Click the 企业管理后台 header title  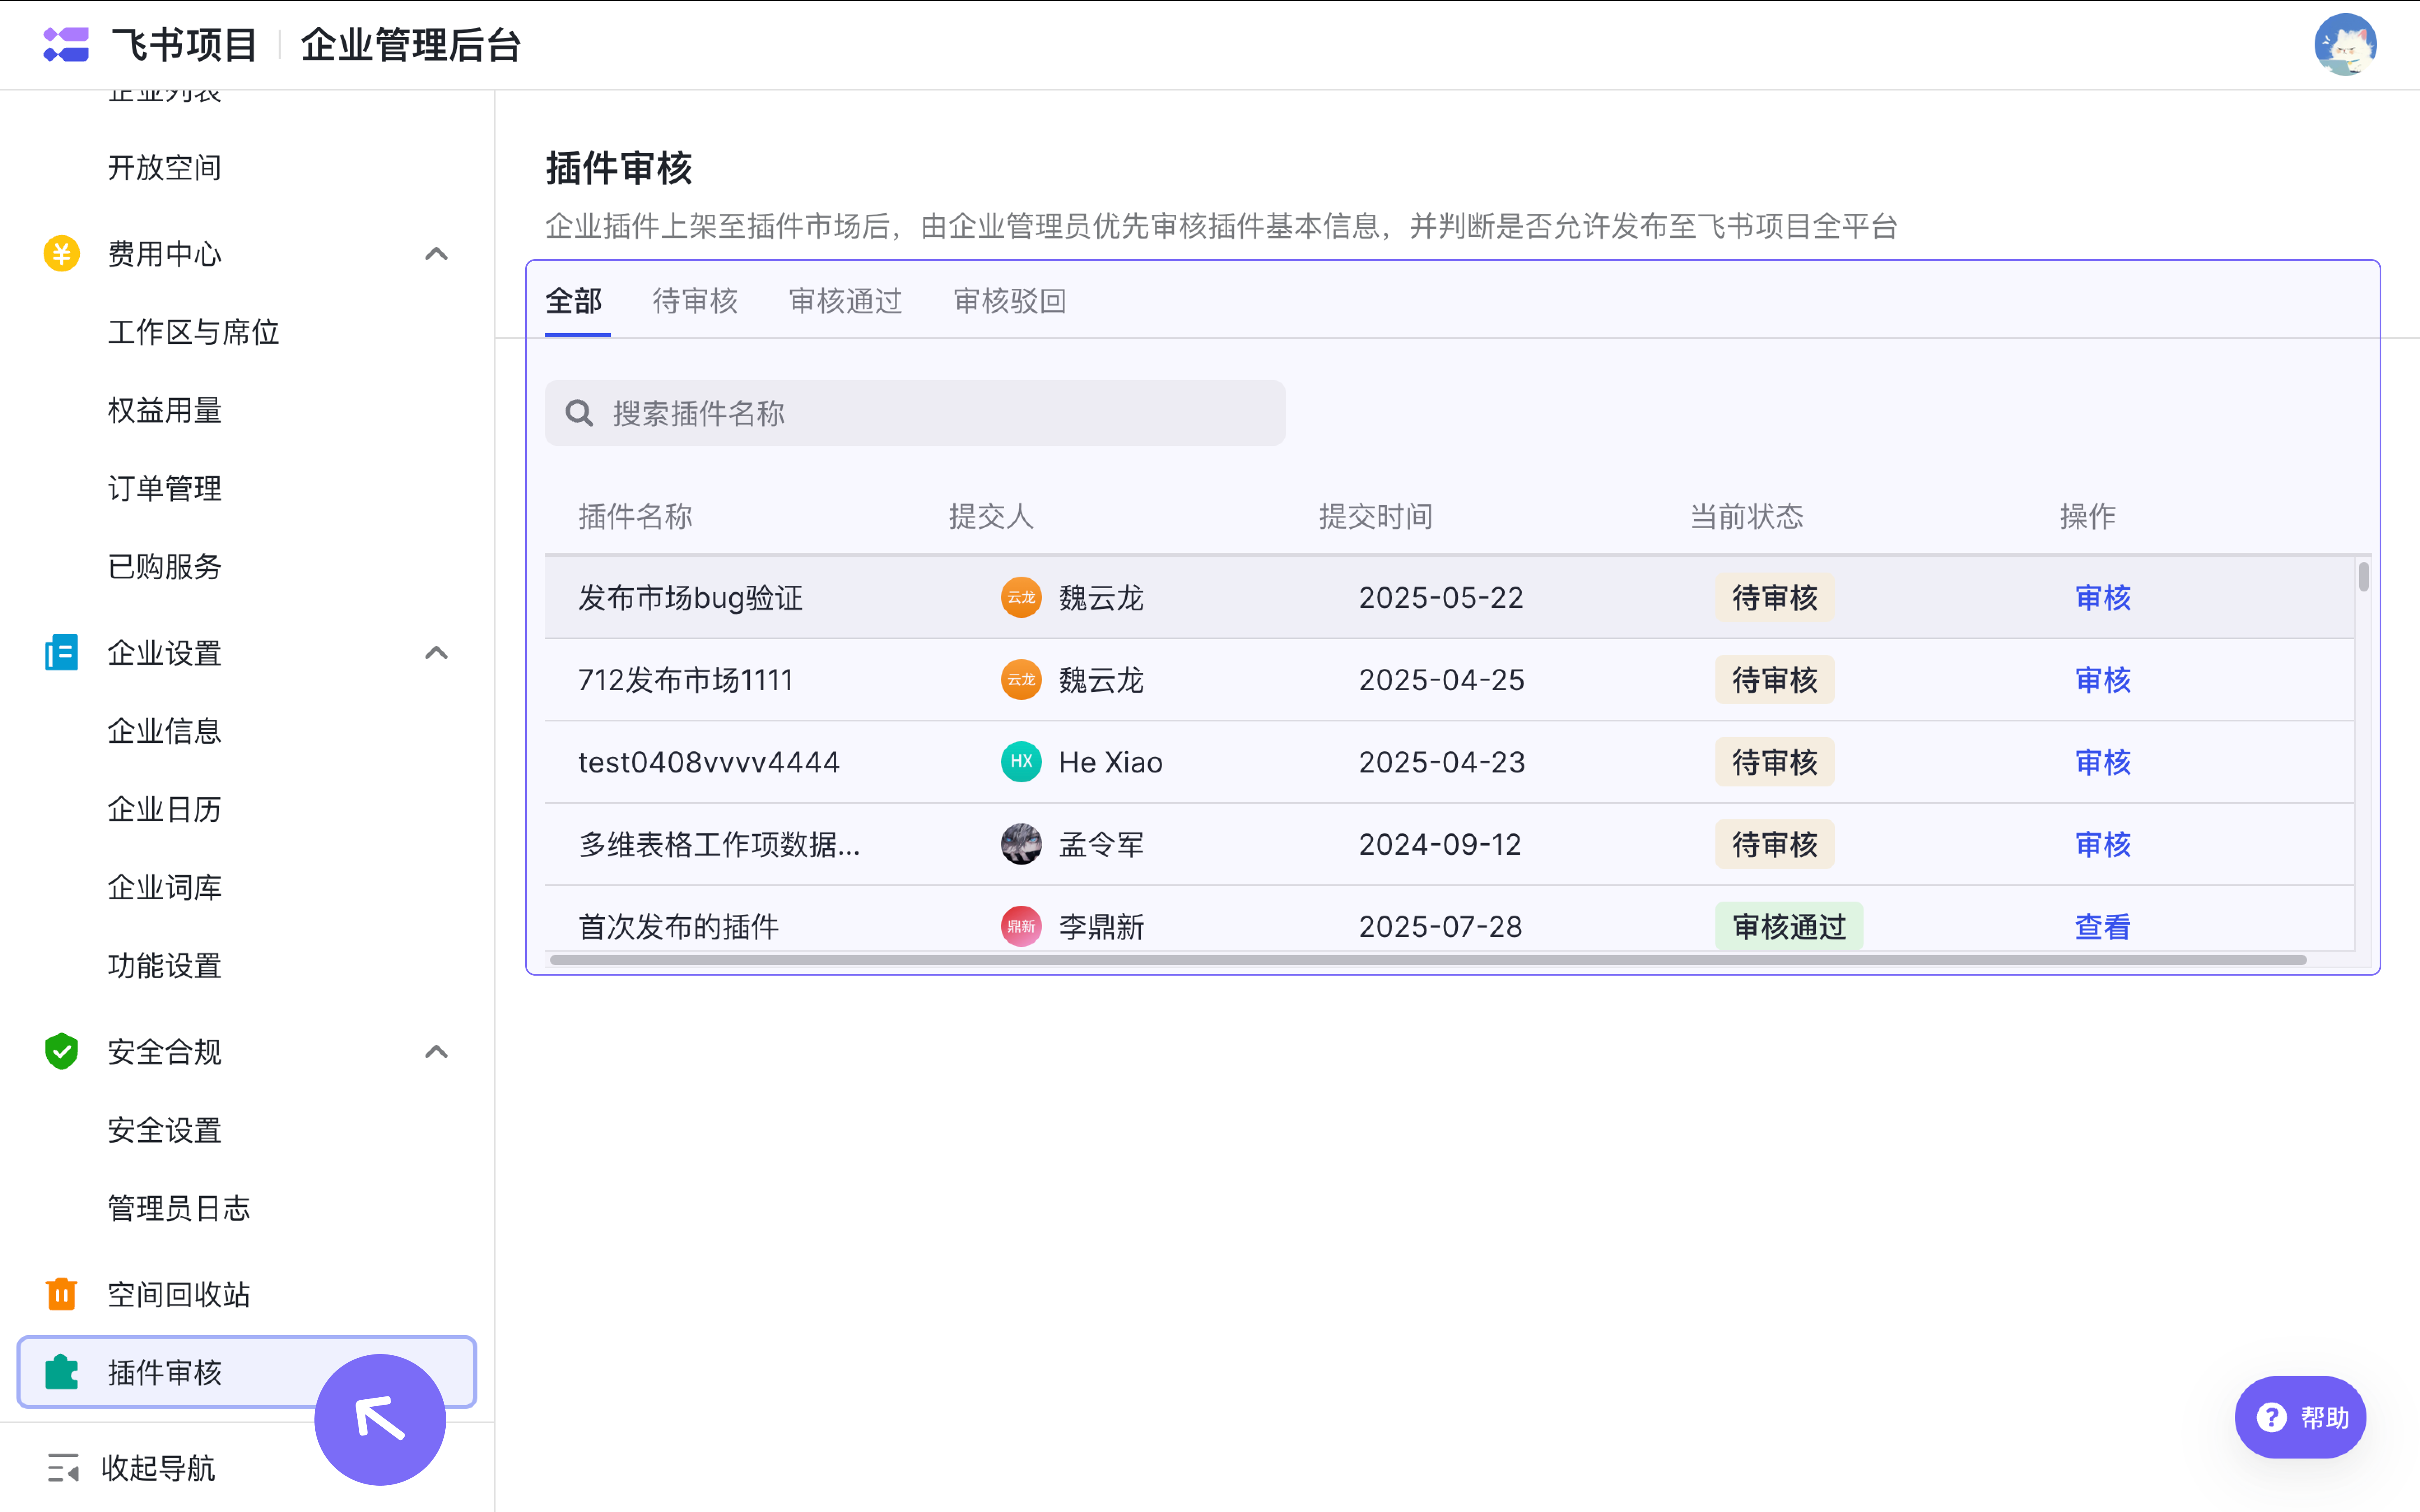coord(410,45)
